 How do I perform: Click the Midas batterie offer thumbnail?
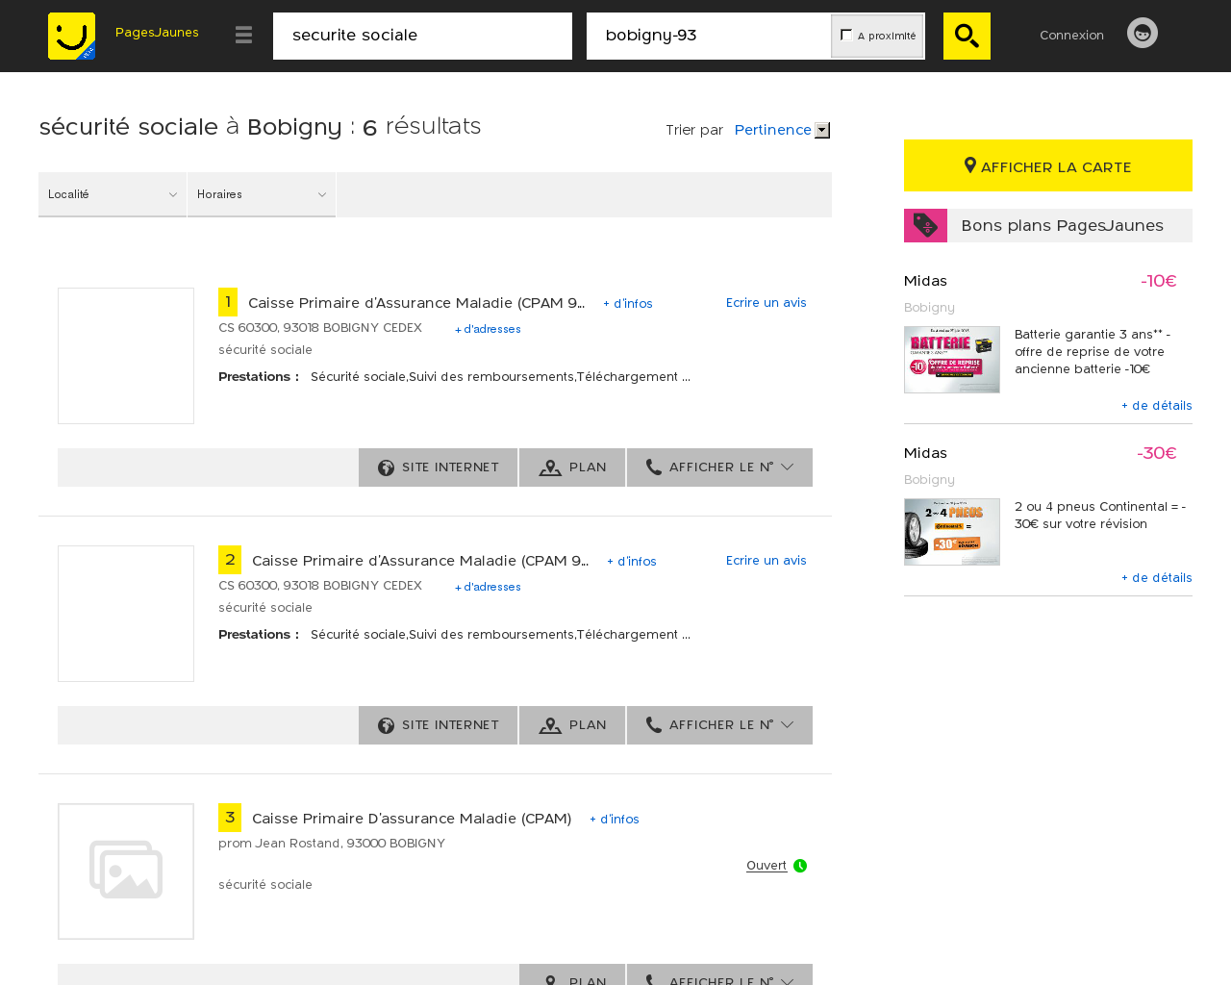coord(952,360)
